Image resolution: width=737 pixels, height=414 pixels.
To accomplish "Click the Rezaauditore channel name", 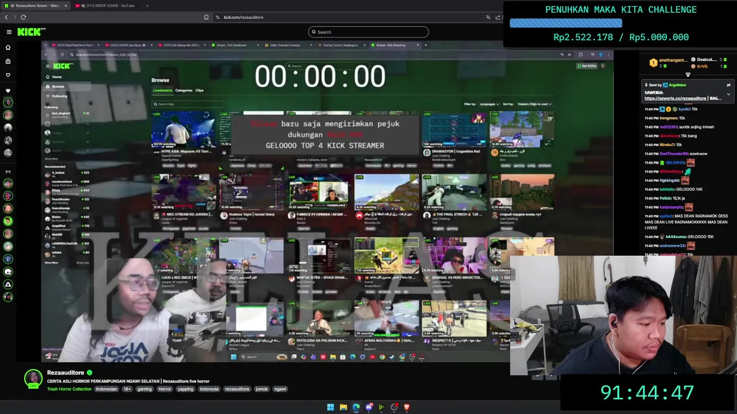I will click(66, 373).
